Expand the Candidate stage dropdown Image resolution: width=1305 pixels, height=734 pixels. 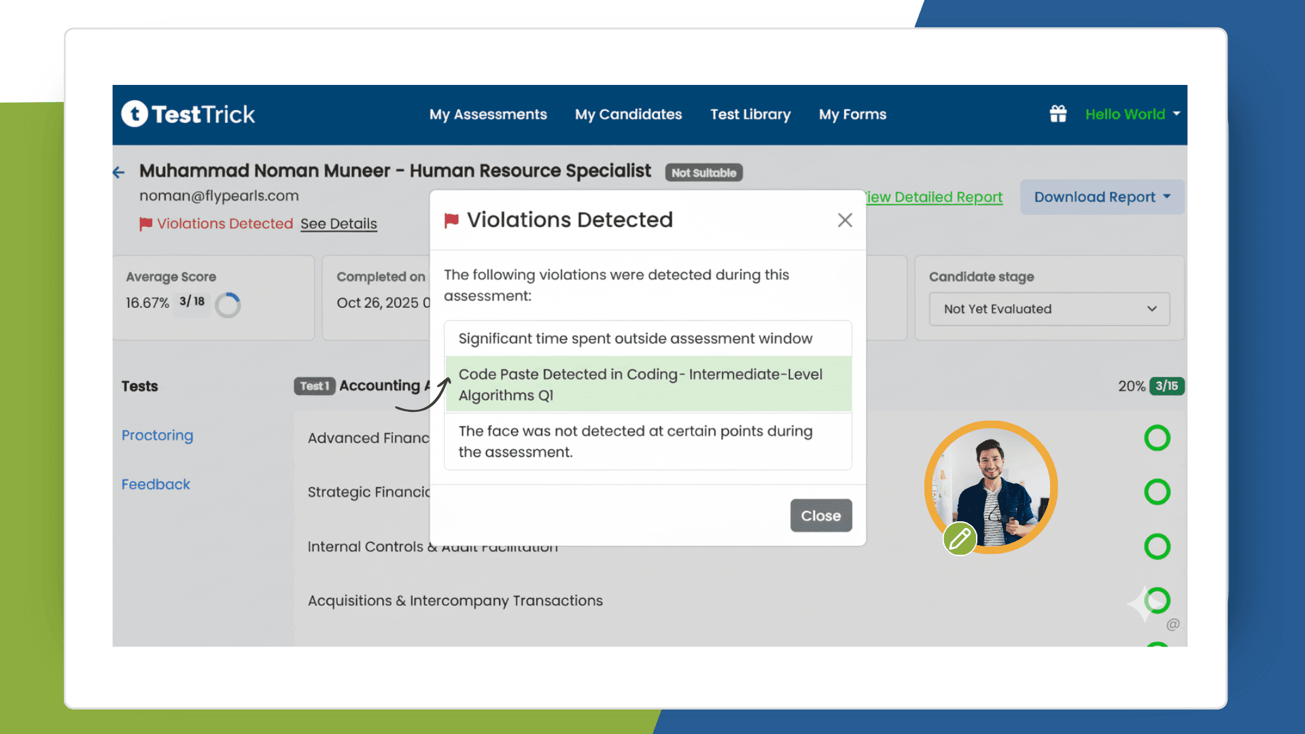[x=1049, y=309]
